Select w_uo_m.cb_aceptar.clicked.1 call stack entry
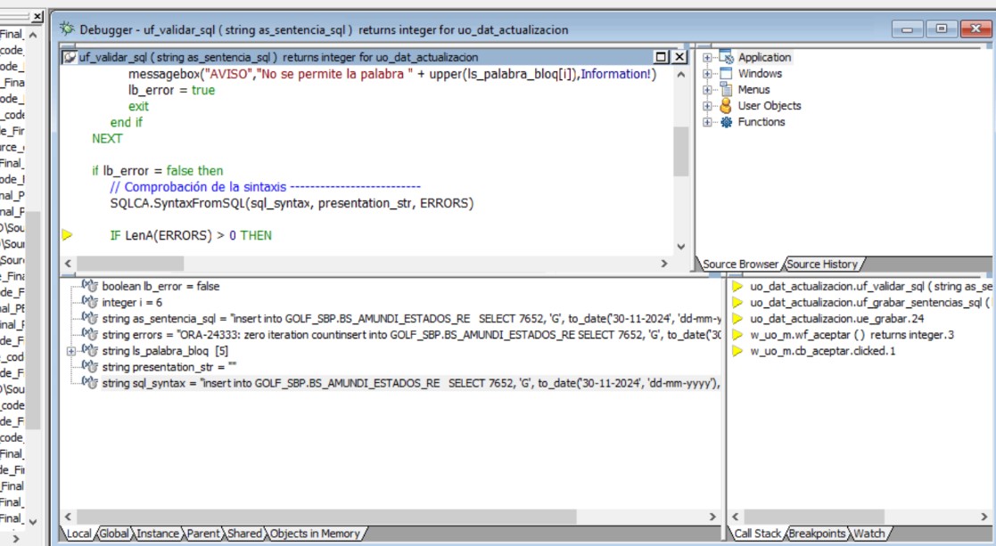The height and width of the screenshot is (546, 996). pos(822,351)
